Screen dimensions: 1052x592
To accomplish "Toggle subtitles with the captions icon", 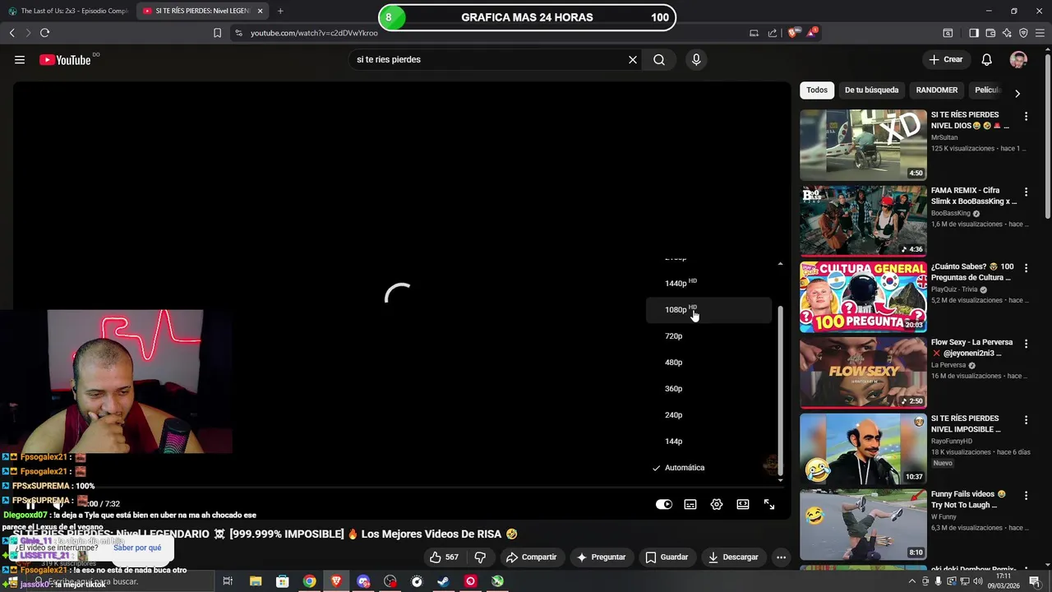I will click(690, 504).
